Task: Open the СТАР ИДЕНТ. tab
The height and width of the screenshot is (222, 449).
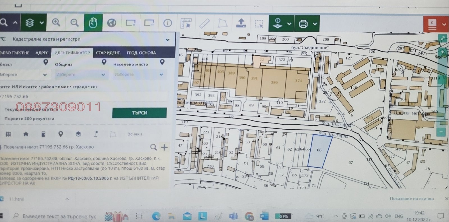Action: pos(108,53)
